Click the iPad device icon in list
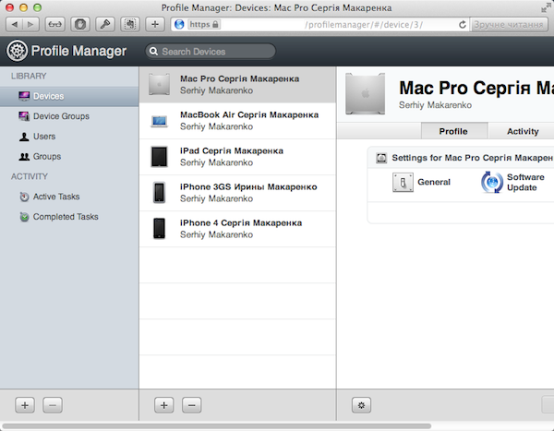This screenshot has width=554, height=431. (x=160, y=156)
